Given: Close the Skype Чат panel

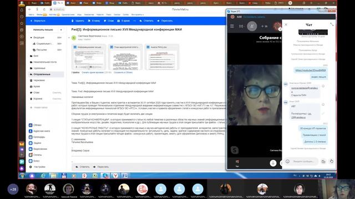Looking at the screenshot, I should 286,24.
